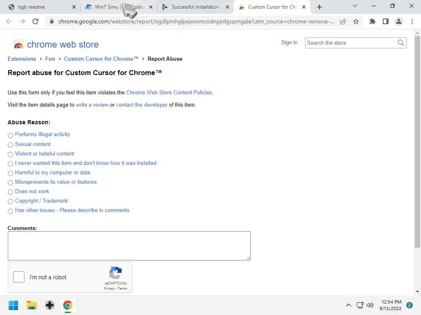Close the Successful installation tab

227,7
